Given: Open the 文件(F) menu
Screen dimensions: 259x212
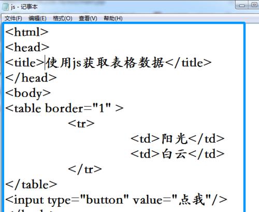Looking at the screenshot, I should pos(13,18).
